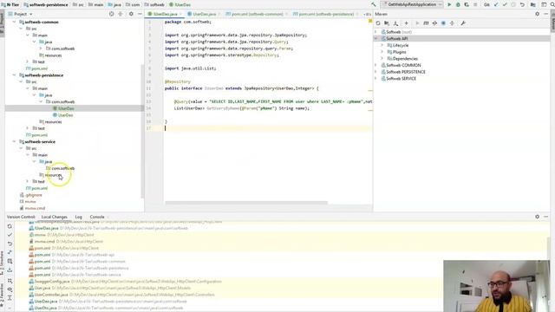Image resolution: width=555 pixels, height=312 pixels.
Task: Hide the Maven tool window
Action: (x=545, y=14)
